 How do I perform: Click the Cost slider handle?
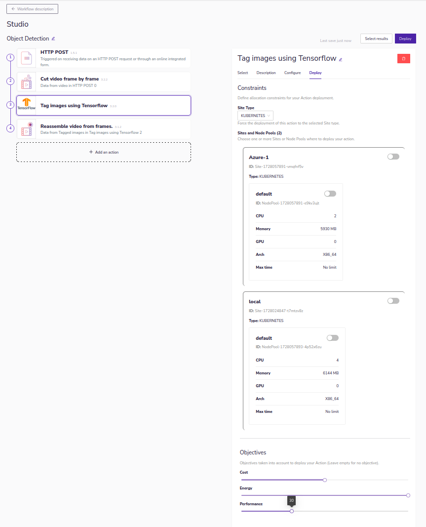(x=325, y=480)
